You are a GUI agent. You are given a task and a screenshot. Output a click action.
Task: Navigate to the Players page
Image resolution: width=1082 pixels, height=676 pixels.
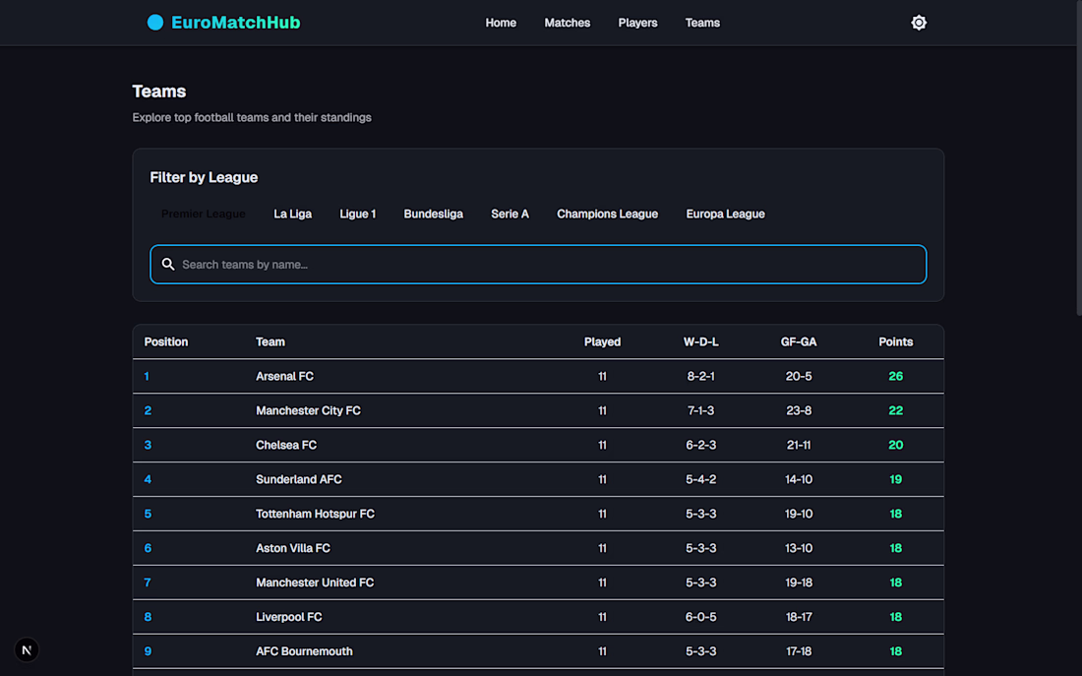(x=637, y=23)
